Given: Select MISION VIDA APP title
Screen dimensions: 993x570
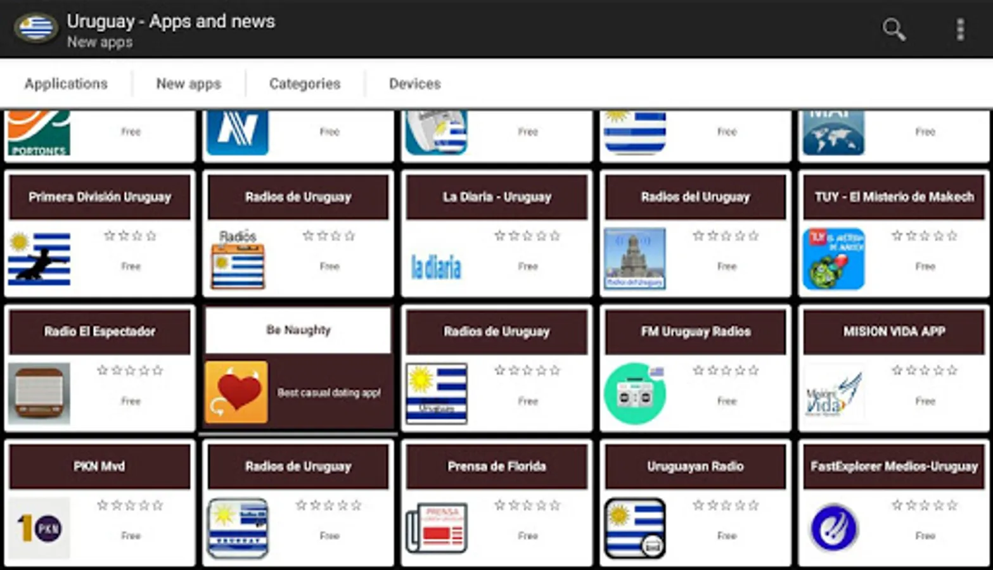Looking at the screenshot, I should pos(894,331).
